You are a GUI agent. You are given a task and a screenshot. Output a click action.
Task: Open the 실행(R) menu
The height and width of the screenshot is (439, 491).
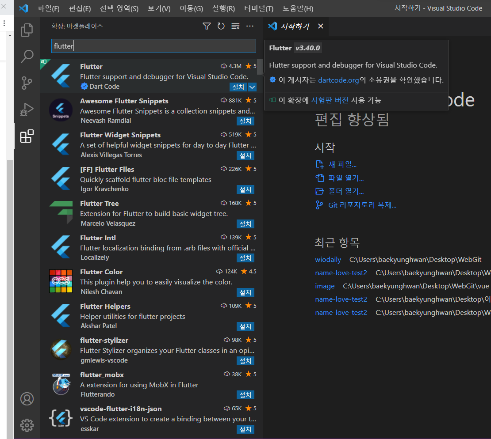click(223, 8)
